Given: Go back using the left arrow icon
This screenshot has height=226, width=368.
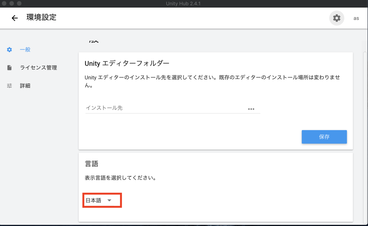Looking at the screenshot, I should (14, 18).
